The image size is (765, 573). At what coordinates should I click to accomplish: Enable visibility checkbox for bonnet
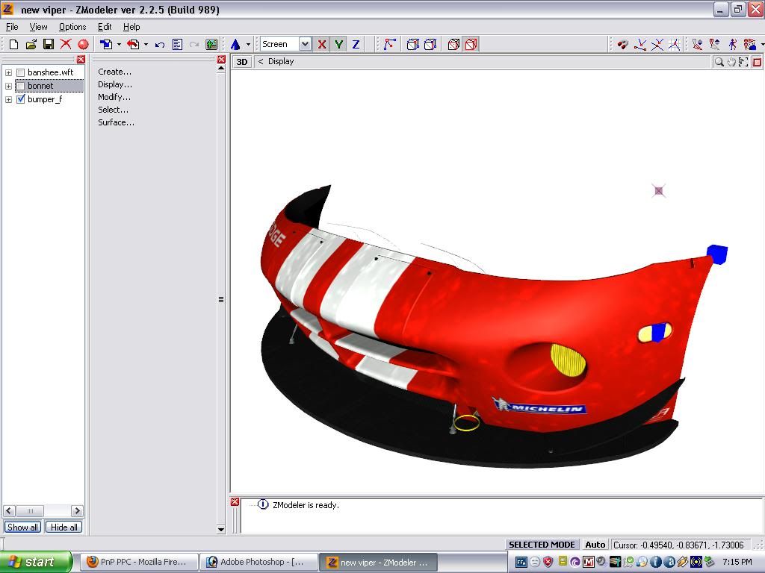point(21,86)
